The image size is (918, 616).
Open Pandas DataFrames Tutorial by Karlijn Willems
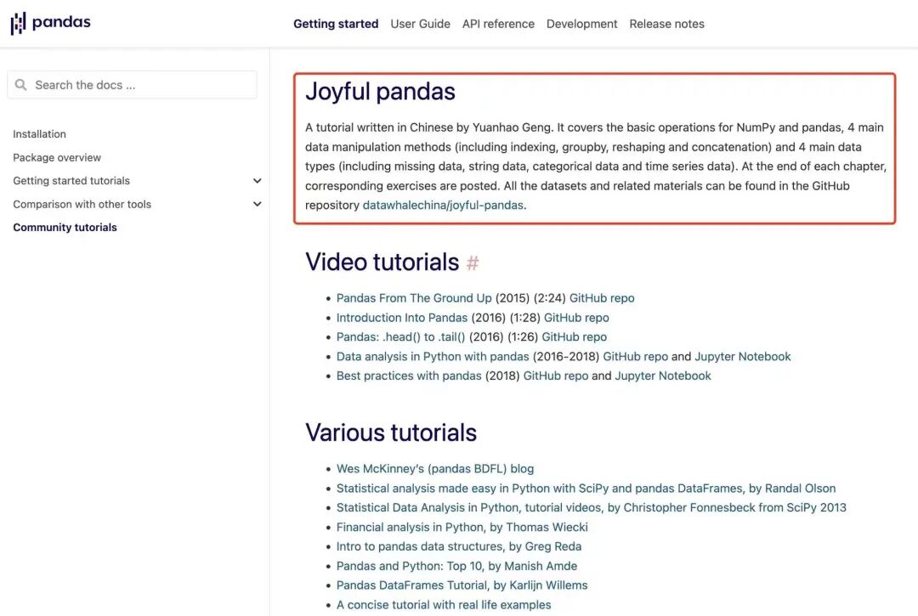[x=462, y=585]
